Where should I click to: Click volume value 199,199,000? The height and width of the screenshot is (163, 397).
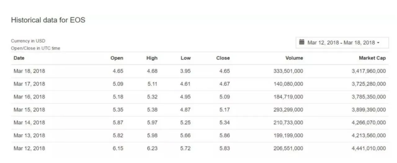(288, 136)
